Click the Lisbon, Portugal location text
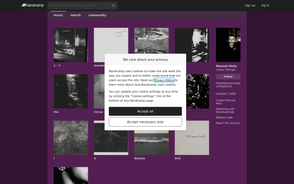The width and height of the screenshot is (294, 184). pyautogui.click(x=225, y=70)
